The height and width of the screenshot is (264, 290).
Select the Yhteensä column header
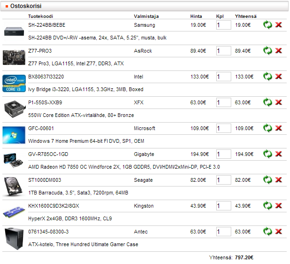246,16
